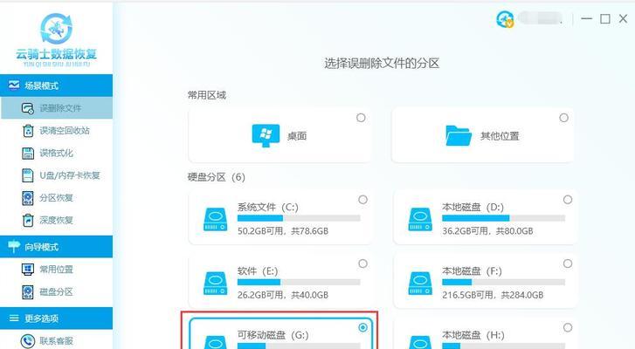Select the 软件 (E:) radio button
635x349 pixels.
click(x=362, y=263)
